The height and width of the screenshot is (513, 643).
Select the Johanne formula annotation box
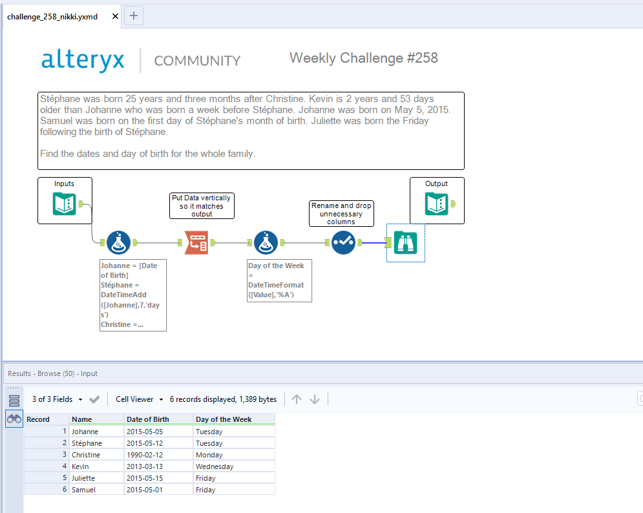coord(133,295)
